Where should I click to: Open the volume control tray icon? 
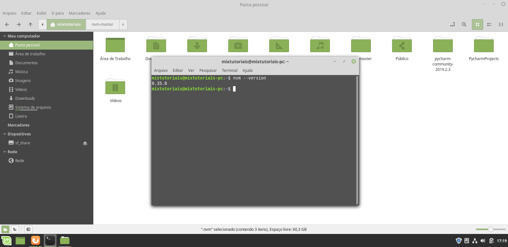(x=483, y=241)
